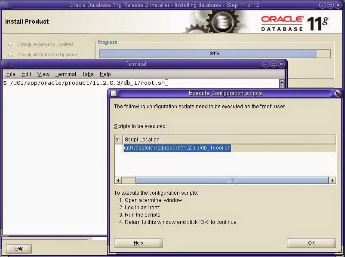Click the Oracle Database 11g logo

pos(295,23)
